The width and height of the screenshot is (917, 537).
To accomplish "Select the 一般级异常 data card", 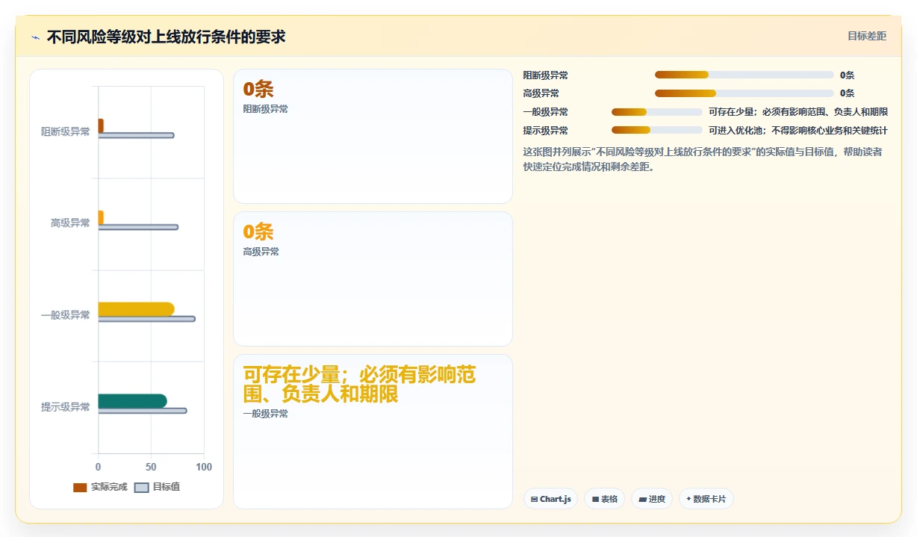I will (373, 432).
